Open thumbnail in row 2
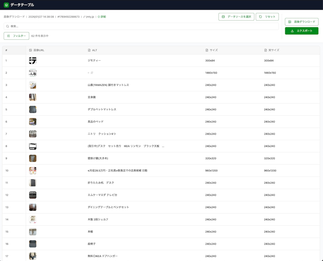This screenshot has height=261, width=323. click(x=33, y=73)
